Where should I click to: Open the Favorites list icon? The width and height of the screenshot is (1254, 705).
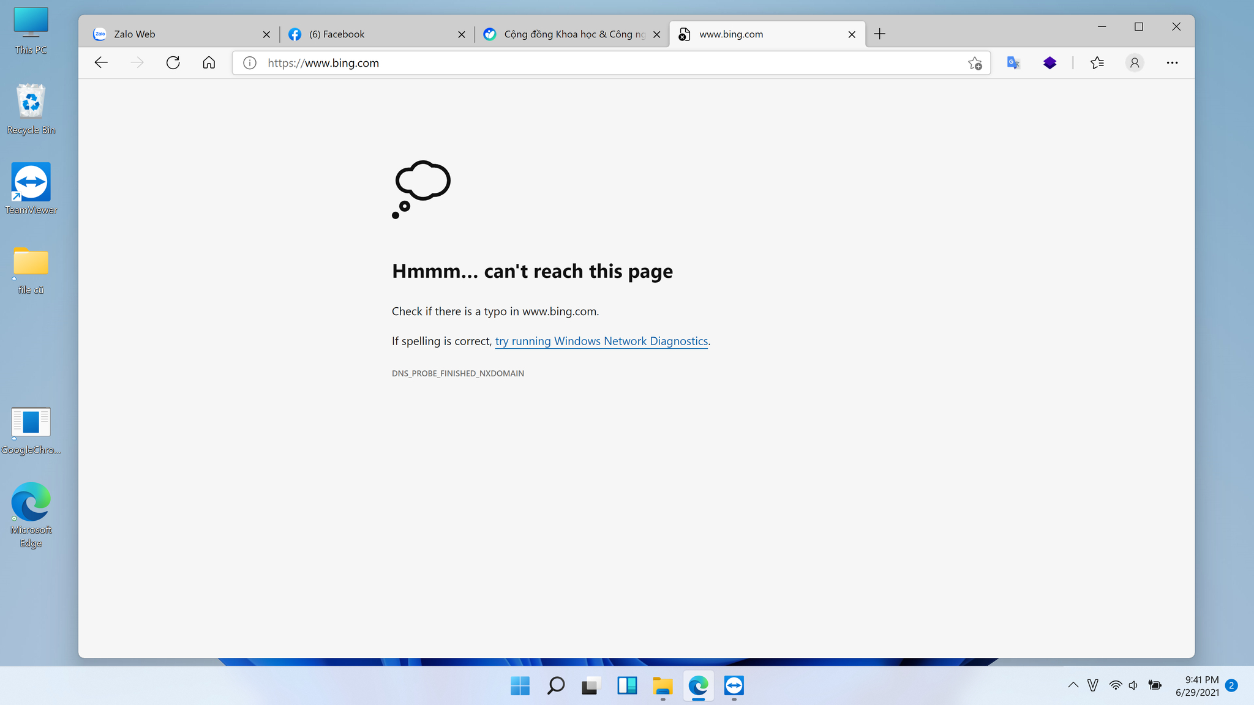tap(1097, 62)
